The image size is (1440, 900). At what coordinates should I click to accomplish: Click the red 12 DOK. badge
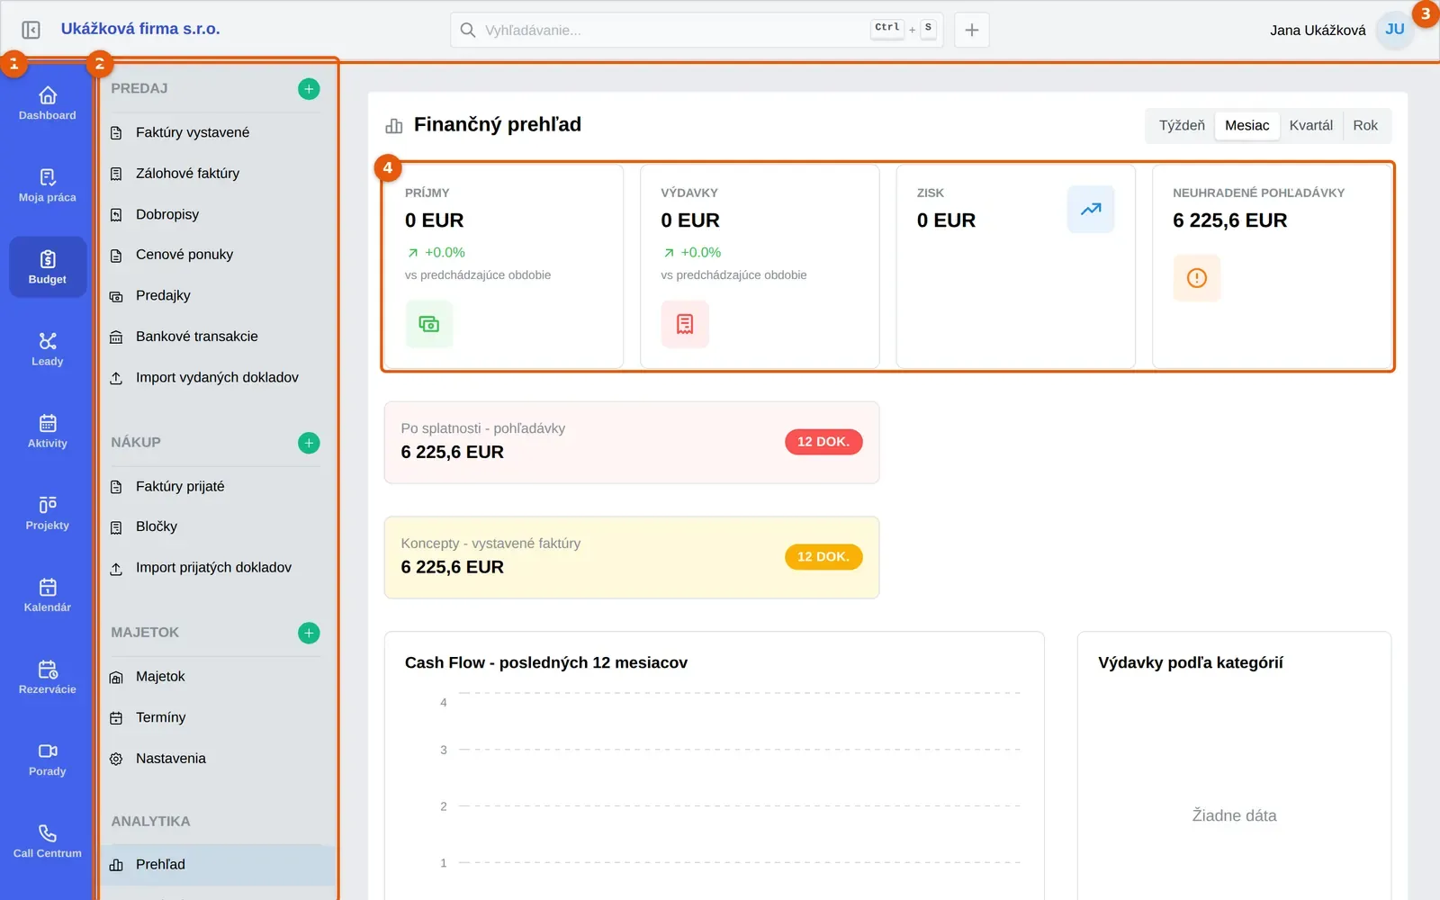pos(823,442)
